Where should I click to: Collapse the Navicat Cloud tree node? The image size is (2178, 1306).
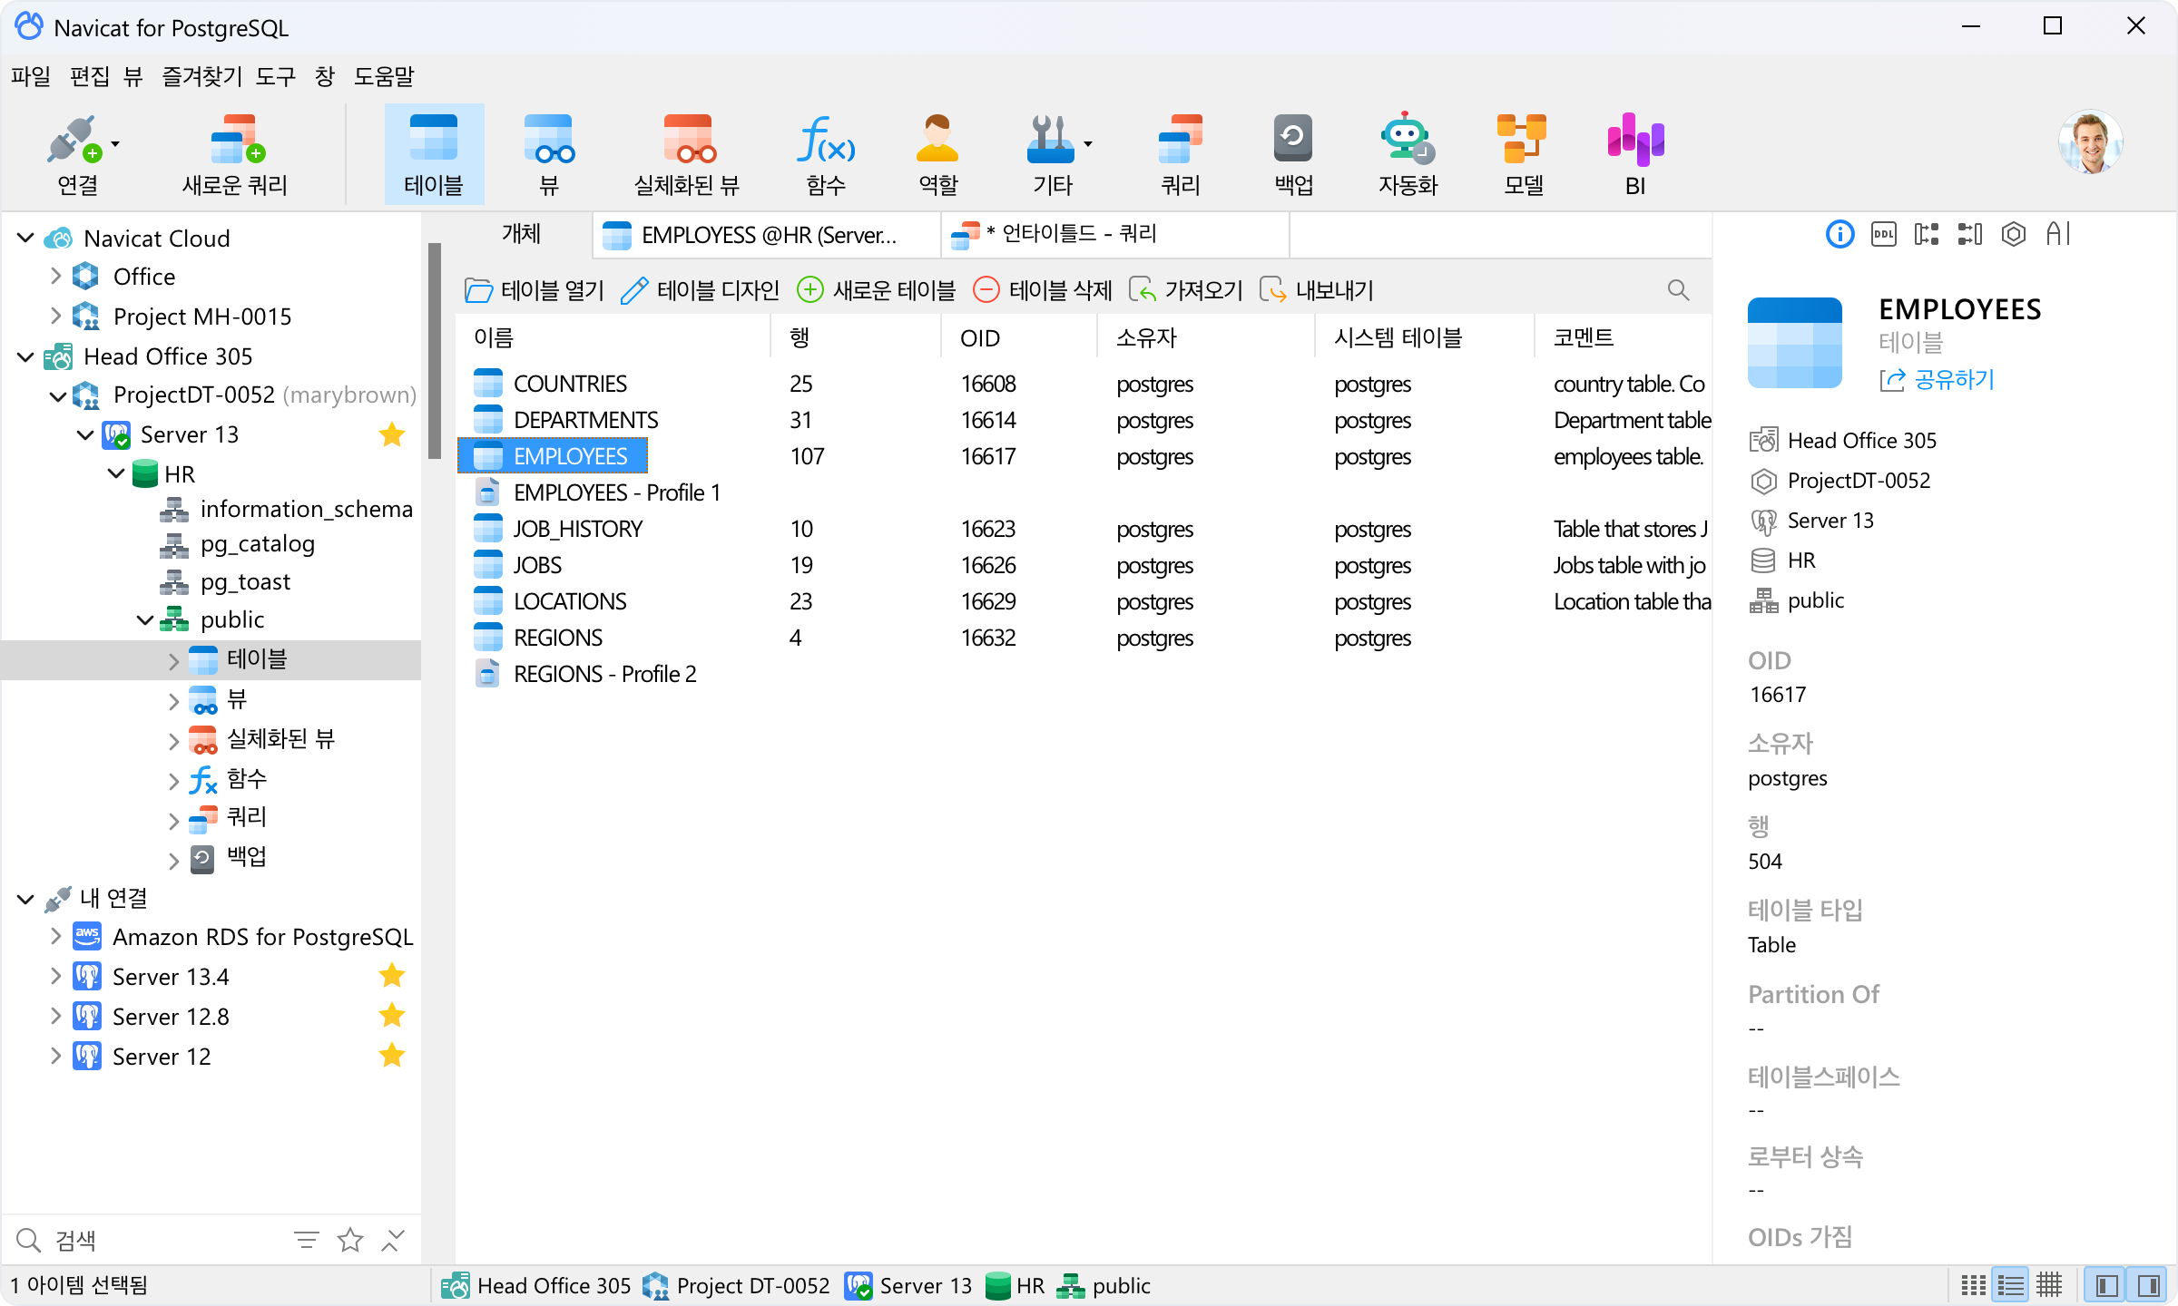click(25, 239)
